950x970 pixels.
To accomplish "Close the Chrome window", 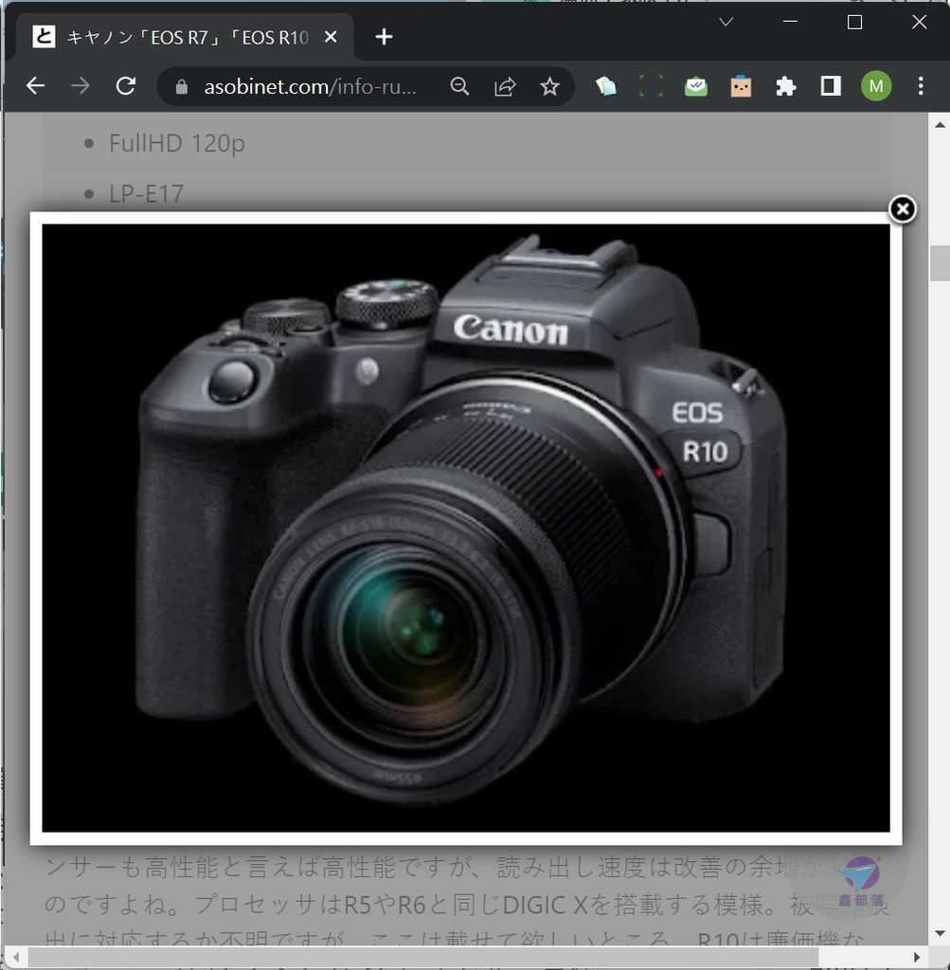I will click(919, 23).
